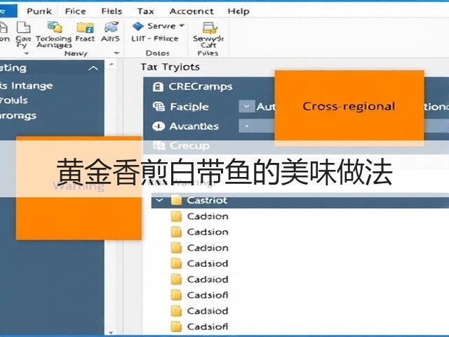Click the Sewytk Caft ribbon icon
449x337 pixels.
tap(210, 28)
